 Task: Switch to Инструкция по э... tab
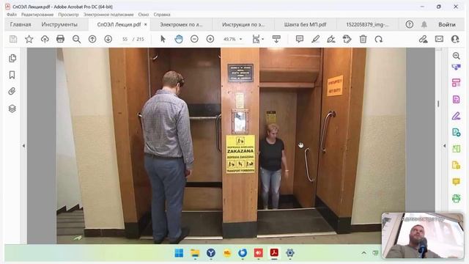243,24
